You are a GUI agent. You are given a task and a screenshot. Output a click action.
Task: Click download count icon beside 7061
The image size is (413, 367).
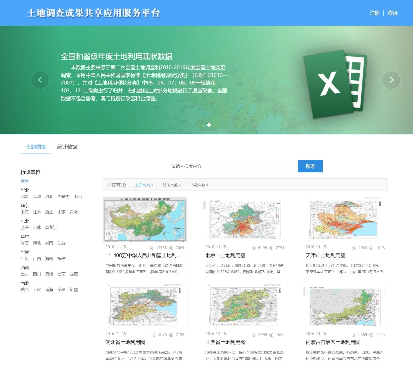(171, 248)
